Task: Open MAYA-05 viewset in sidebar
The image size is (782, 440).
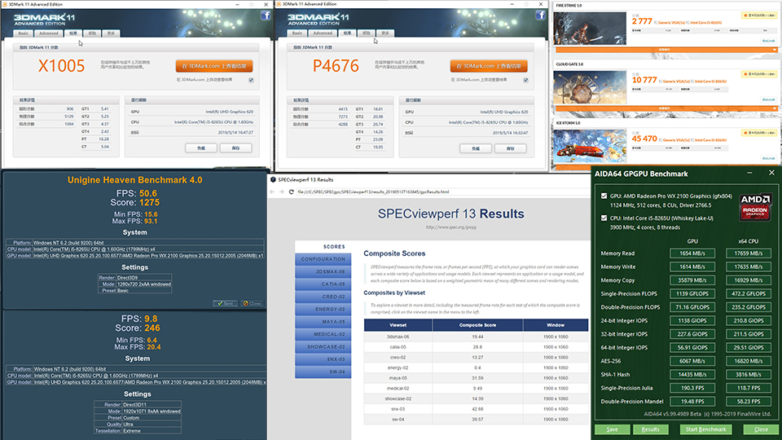Action: [323, 322]
